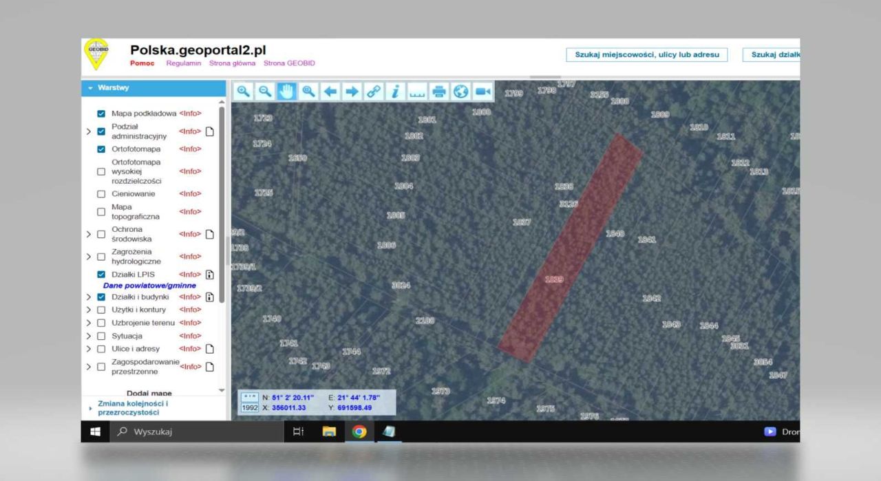The image size is (881, 481).
Task: Click the red highlighted parcel 1839
Action: pyautogui.click(x=570, y=248)
